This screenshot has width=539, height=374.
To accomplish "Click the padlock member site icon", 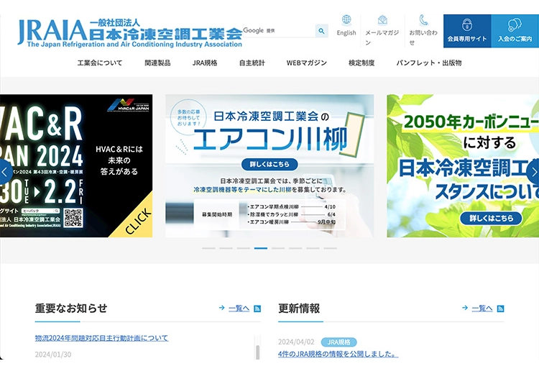I will coord(467,24).
